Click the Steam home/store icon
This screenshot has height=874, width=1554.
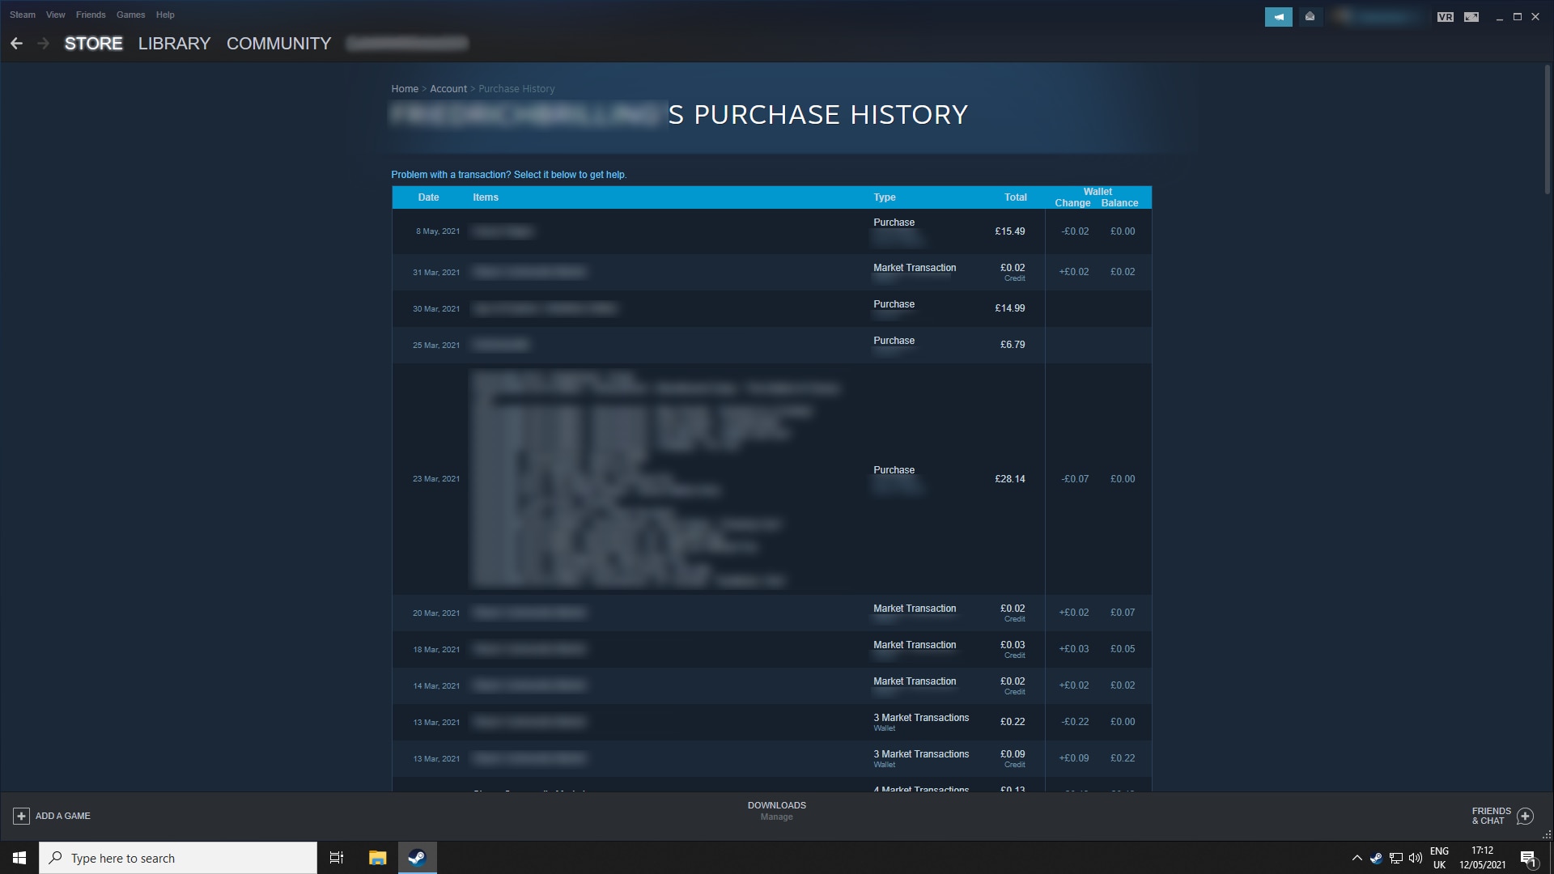tap(93, 43)
